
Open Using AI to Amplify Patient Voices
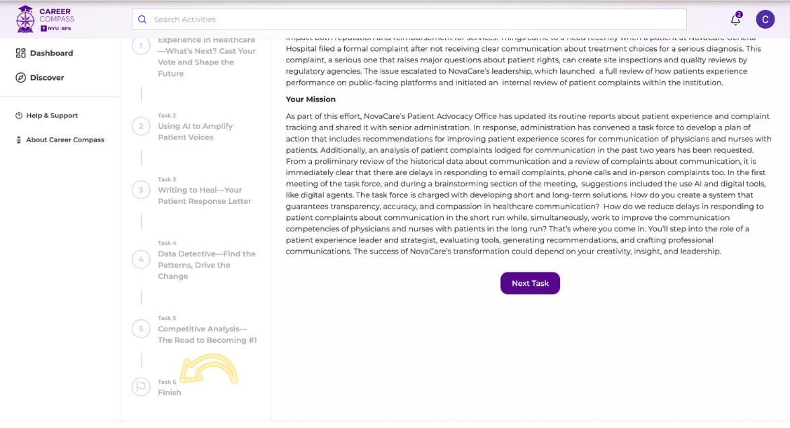[195, 131]
